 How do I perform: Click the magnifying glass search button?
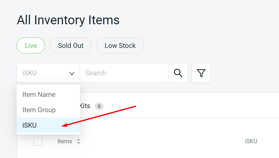[x=178, y=73]
